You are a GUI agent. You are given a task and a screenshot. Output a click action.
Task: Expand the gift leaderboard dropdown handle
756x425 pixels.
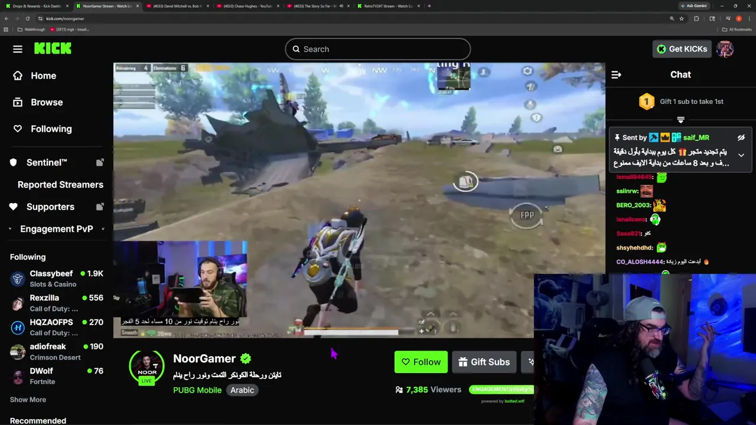(x=680, y=120)
